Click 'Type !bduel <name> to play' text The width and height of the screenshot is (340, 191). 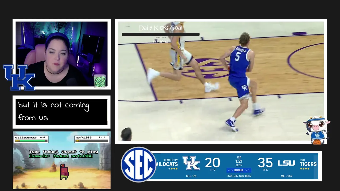point(64,152)
